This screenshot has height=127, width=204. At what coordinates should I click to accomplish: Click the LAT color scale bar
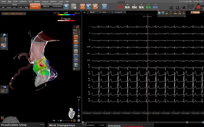pos(66,15)
